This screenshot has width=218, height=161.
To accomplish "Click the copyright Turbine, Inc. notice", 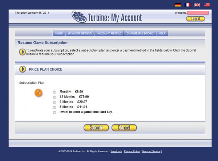I will [84, 152].
